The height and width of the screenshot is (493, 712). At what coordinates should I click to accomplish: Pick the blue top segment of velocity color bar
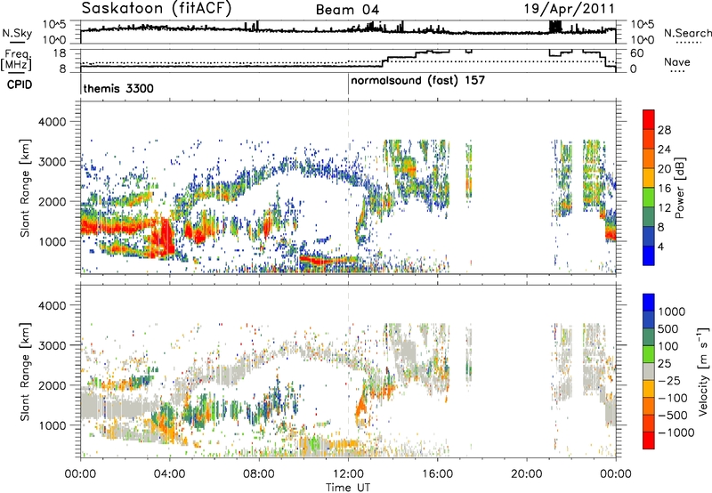(x=649, y=303)
